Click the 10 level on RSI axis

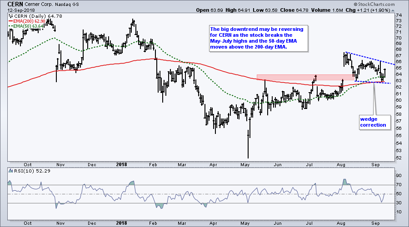point(399,212)
